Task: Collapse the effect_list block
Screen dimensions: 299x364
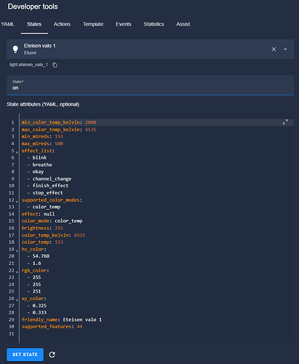Action: [17, 152]
